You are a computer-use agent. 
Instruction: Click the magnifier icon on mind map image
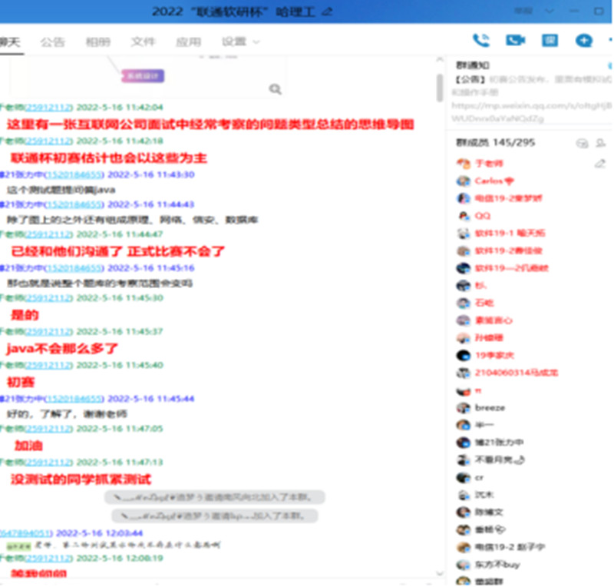[275, 90]
